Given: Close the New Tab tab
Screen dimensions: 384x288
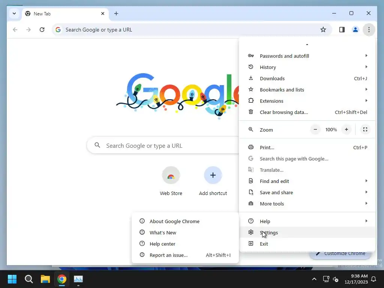Looking at the screenshot, I should [x=103, y=13].
